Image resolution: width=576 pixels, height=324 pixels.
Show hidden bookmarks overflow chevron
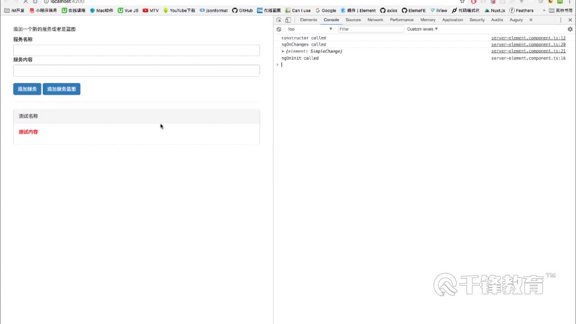point(544,10)
